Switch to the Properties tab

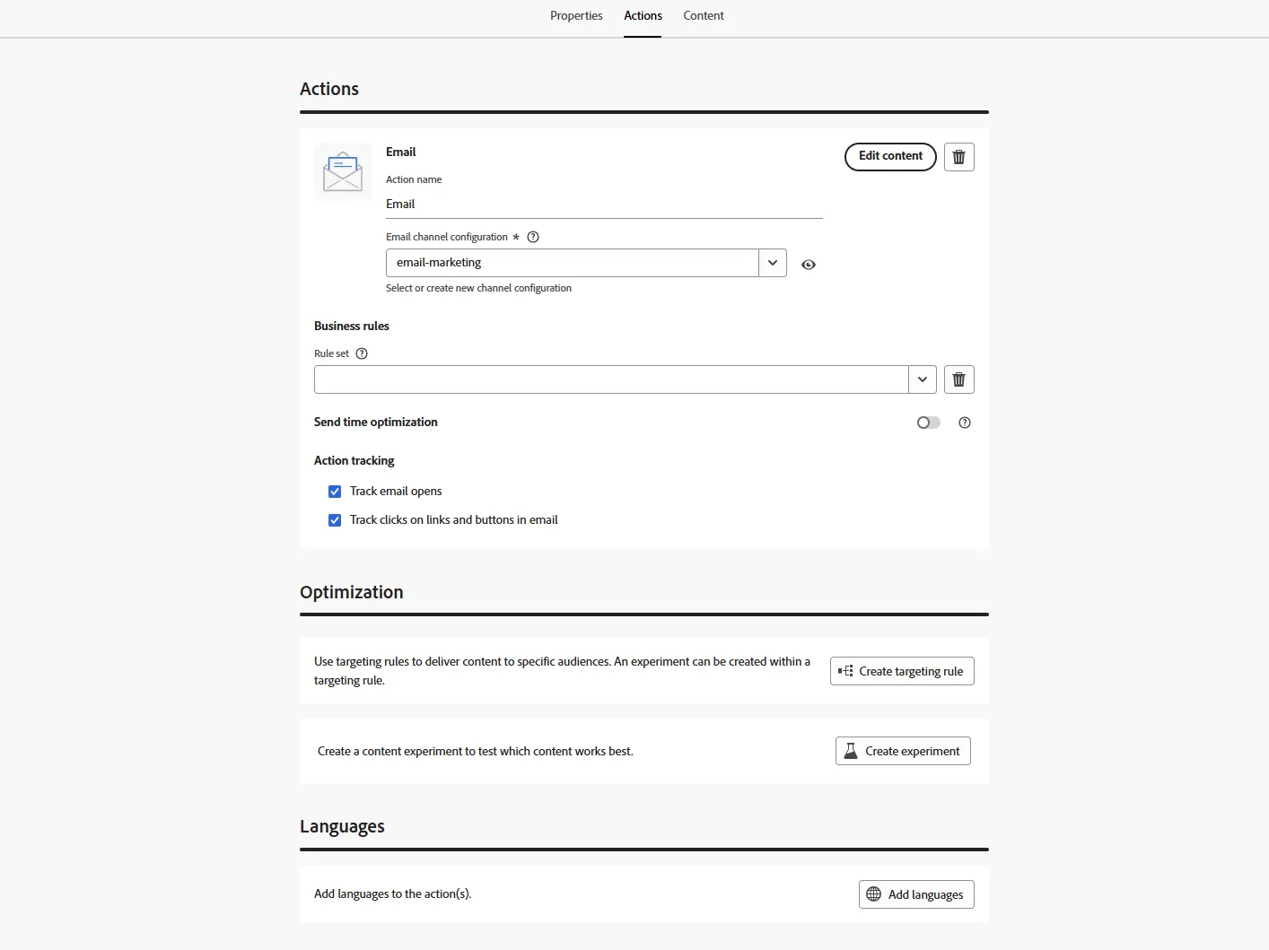576,16
